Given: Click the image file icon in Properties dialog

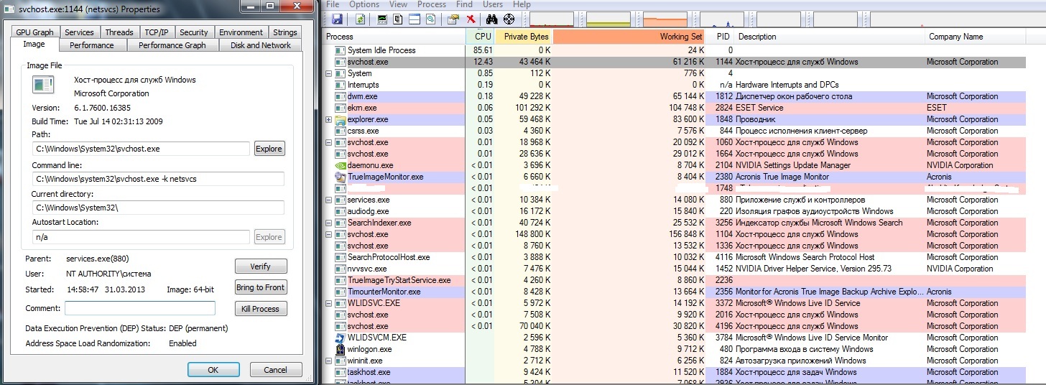Looking at the screenshot, I should click(42, 85).
